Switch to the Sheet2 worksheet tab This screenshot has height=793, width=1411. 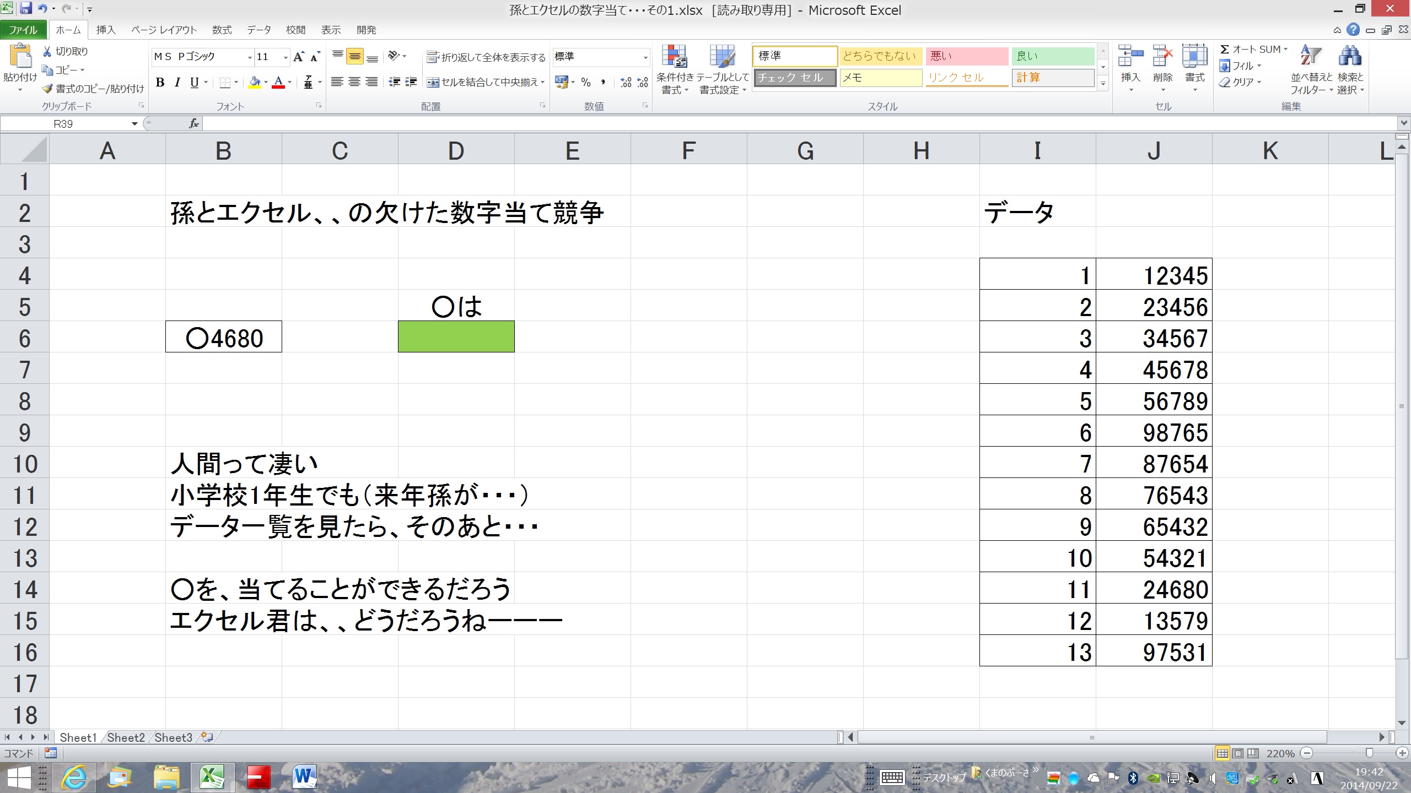point(126,737)
